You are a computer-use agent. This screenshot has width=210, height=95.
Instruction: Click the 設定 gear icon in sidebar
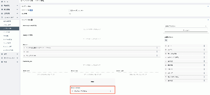2,54
